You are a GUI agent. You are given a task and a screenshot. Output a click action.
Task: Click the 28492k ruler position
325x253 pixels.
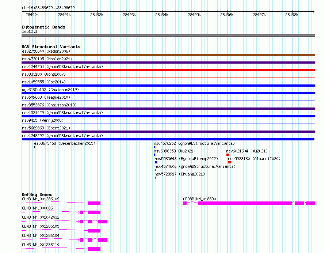(97, 15)
